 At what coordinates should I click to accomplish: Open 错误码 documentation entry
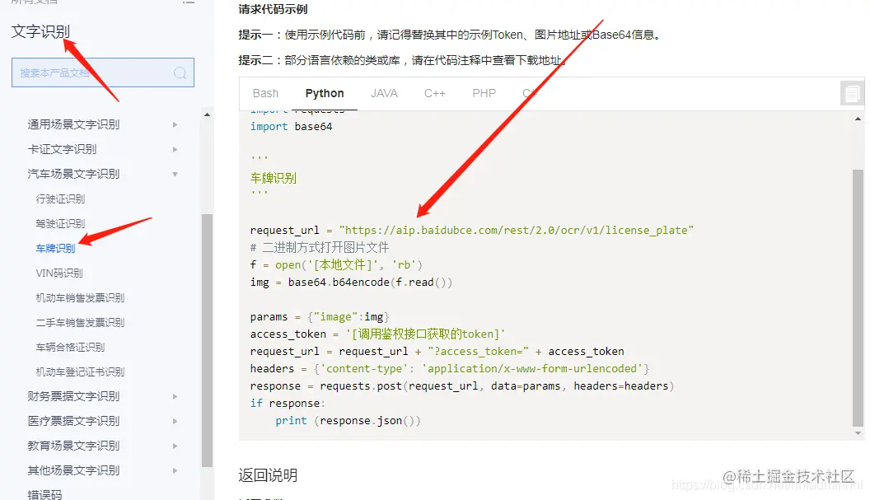(x=44, y=494)
